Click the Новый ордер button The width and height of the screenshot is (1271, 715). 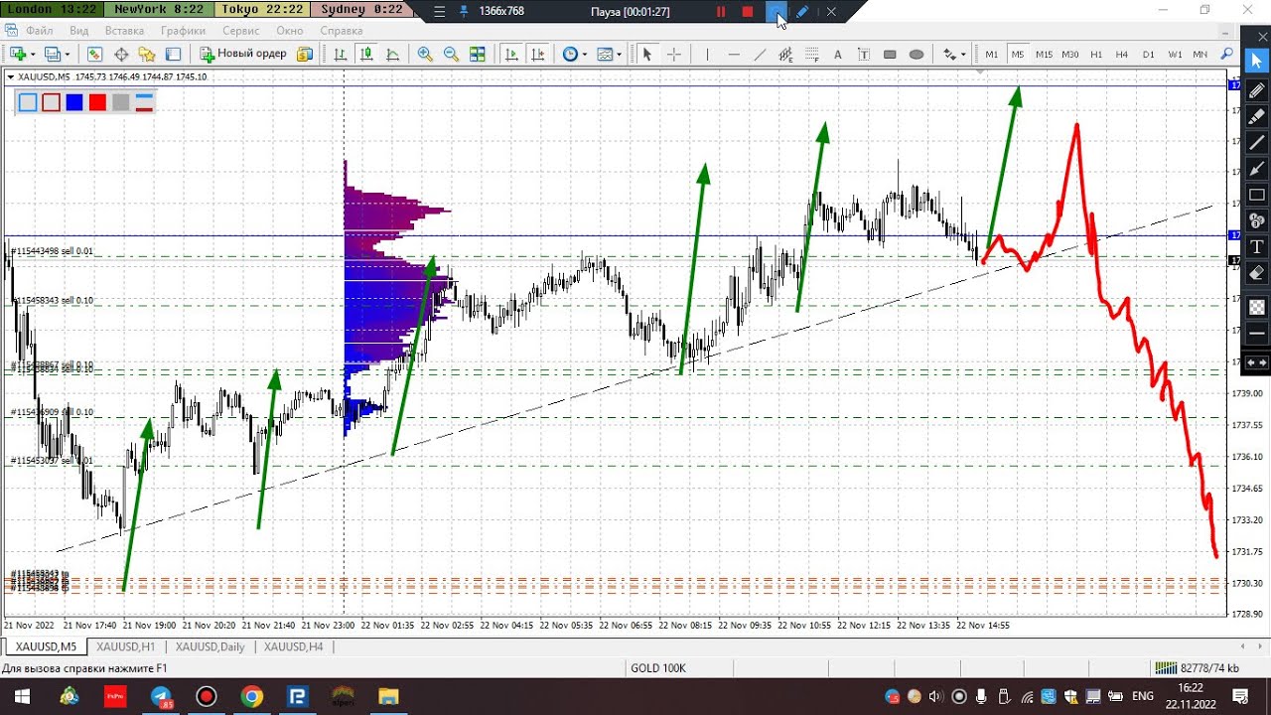click(243, 54)
